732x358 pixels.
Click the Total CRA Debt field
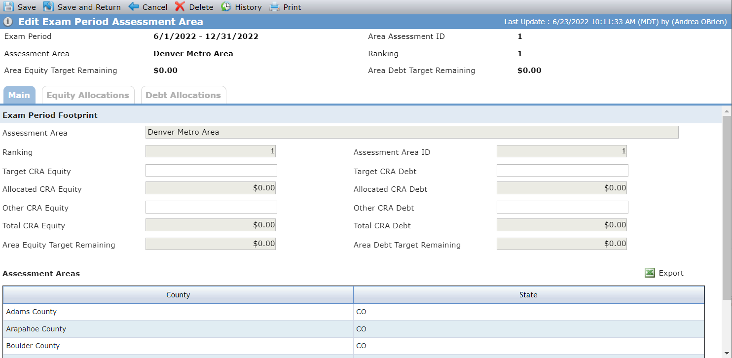[562, 225]
